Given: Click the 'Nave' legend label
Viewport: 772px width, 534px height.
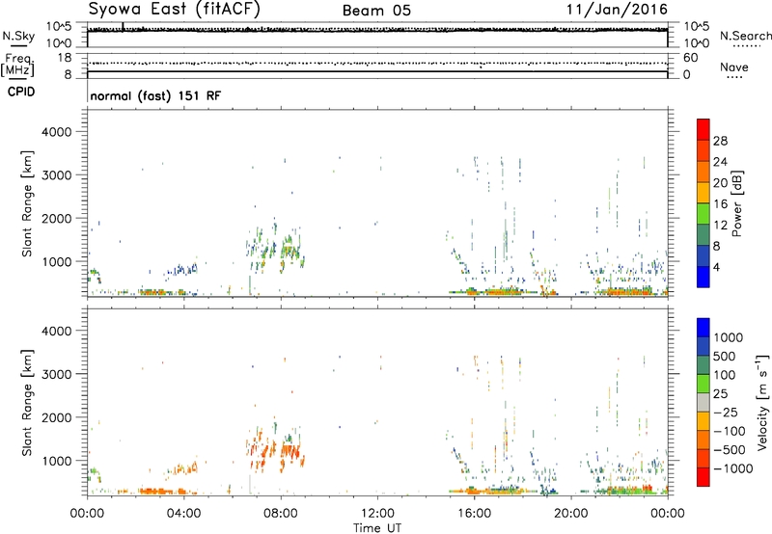Looking at the screenshot, I should (734, 67).
